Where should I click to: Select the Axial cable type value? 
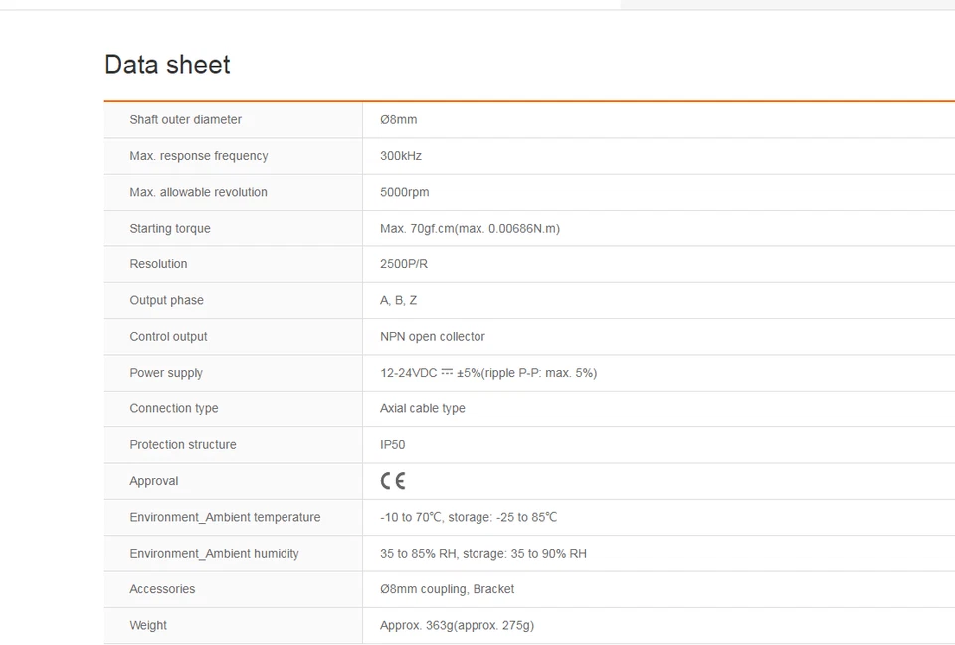coord(422,408)
